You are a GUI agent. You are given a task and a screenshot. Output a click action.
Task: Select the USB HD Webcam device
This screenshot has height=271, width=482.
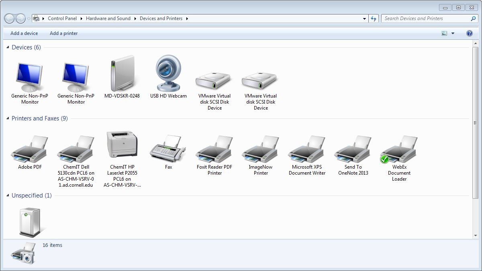(168, 74)
